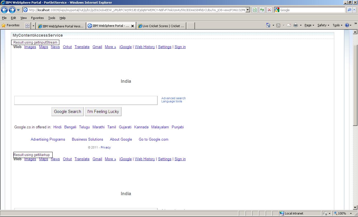Click first iGoogle link under getInputStream

point(125,47)
